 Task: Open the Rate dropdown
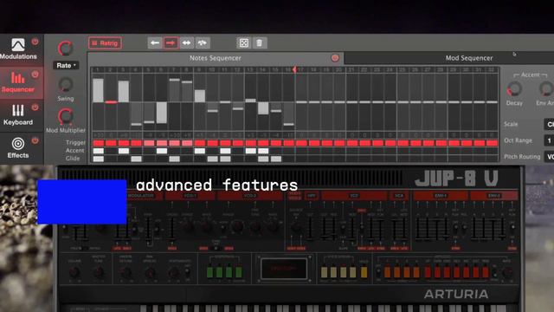(66, 66)
